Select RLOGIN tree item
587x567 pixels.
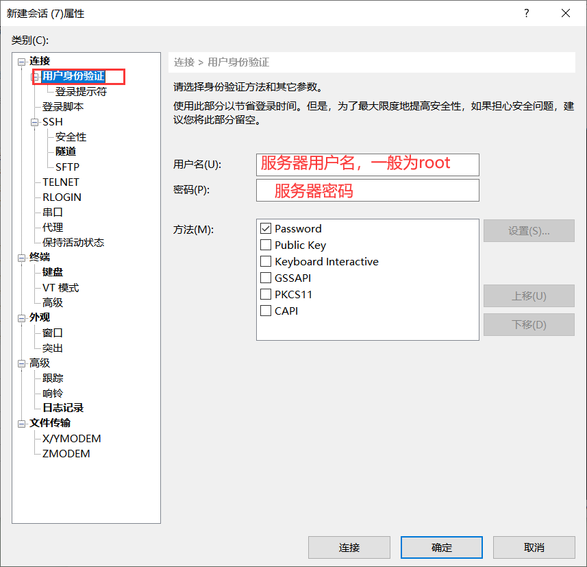tap(62, 197)
